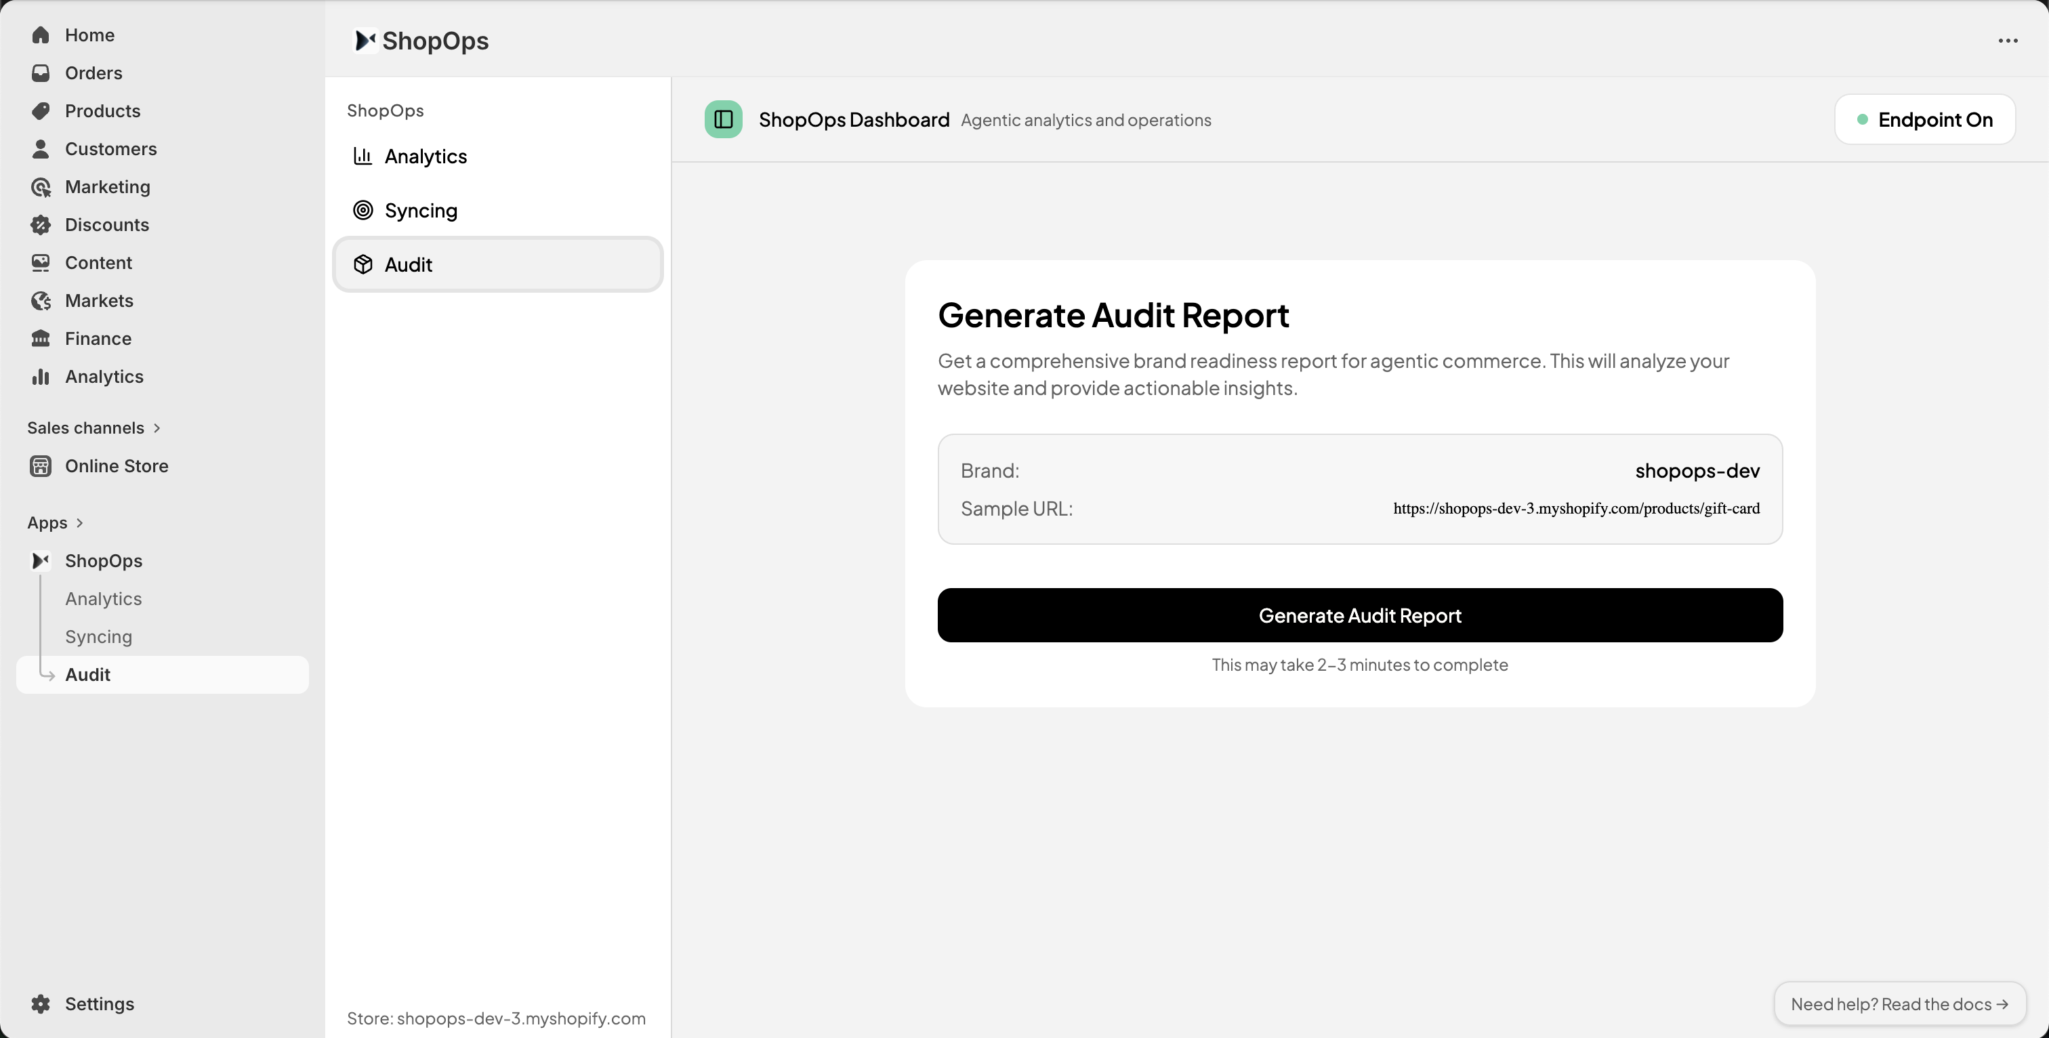Screen dimensions: 2049x1038
Task: Expand the Apps section chevron
Action: coord(79,522)
